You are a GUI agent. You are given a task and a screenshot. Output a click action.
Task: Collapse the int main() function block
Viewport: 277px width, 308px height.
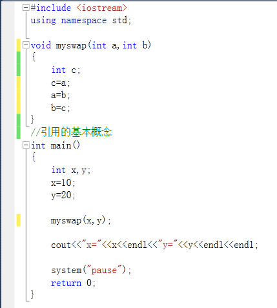(x=26, y=145)
